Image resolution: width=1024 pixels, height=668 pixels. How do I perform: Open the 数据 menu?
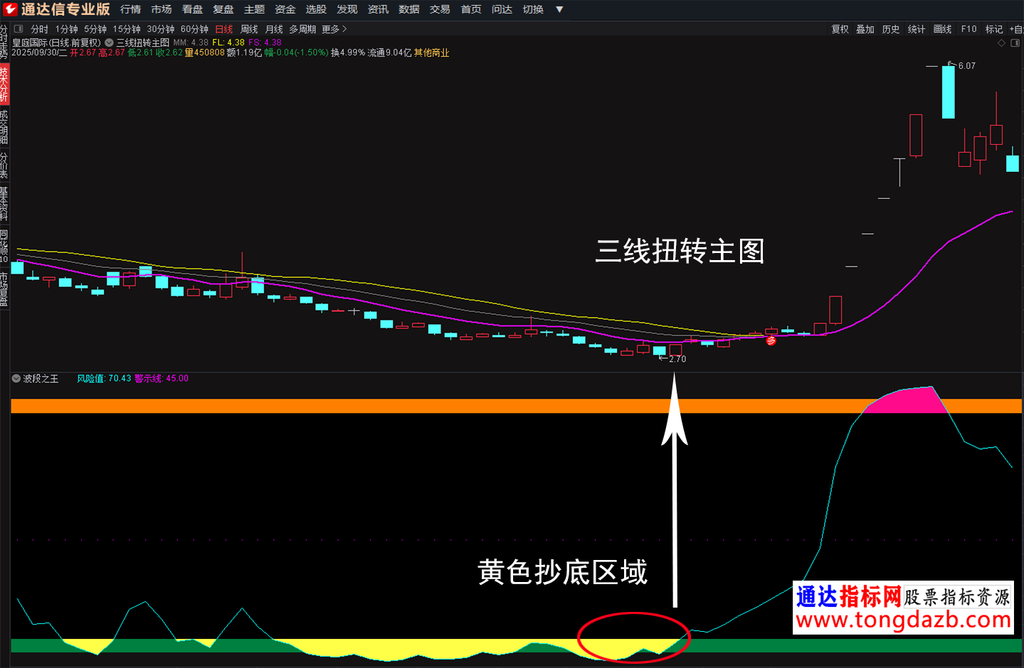point(409,9)
